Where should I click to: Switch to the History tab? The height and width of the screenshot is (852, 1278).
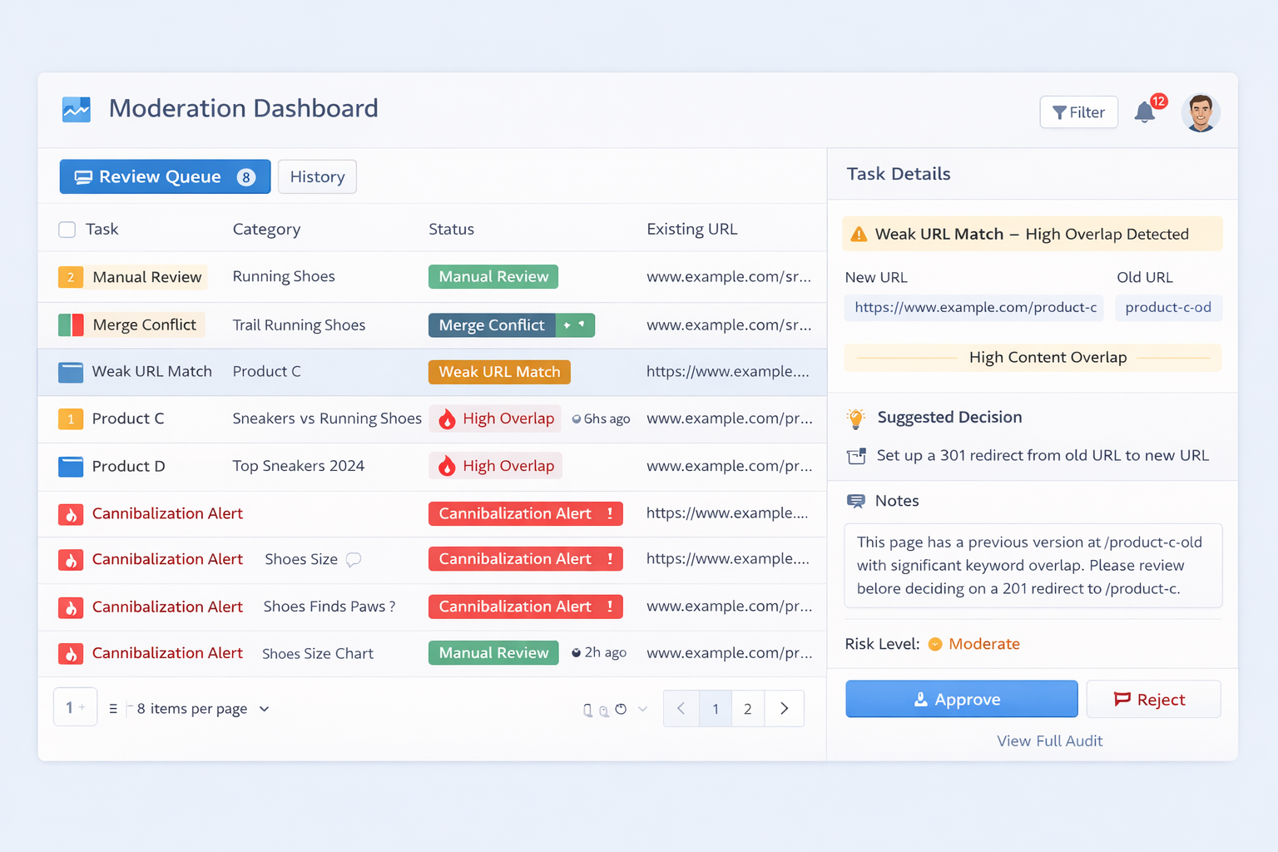[317, 177]
